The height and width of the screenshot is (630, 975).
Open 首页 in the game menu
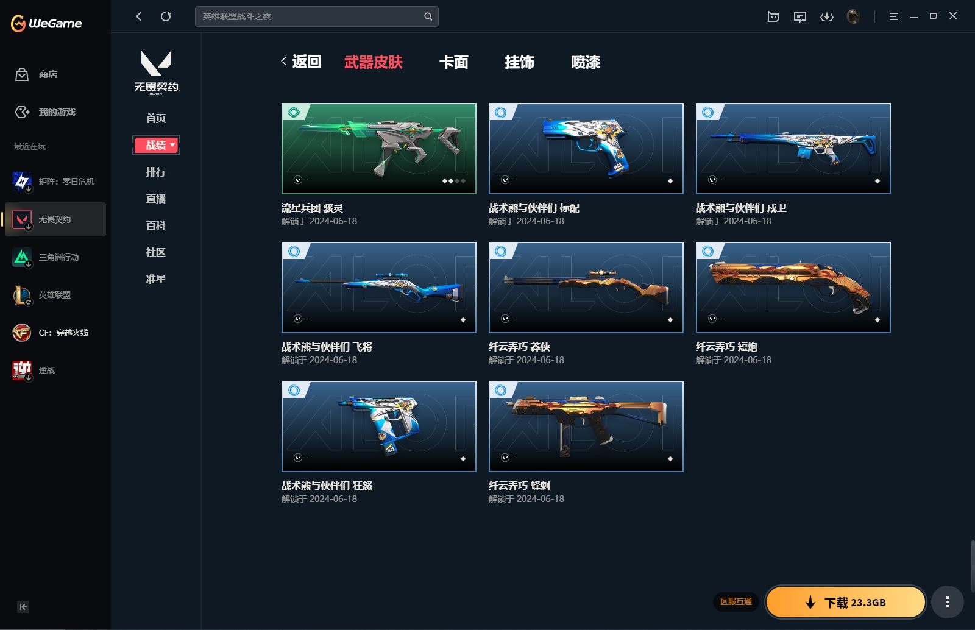156,118
